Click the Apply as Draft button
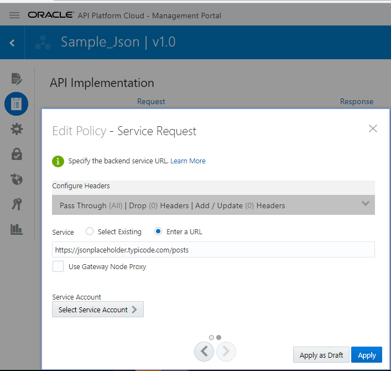 click(x=321, y=355)
